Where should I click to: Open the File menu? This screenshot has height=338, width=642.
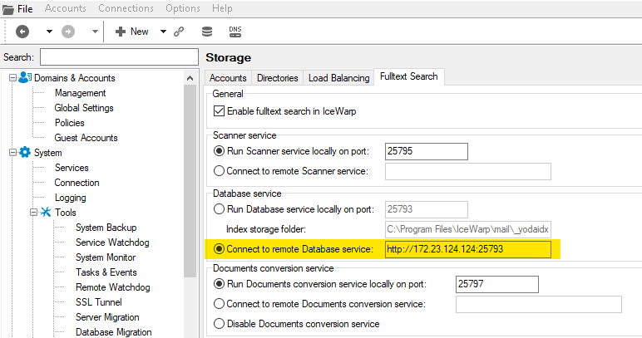tap(25, 8)
